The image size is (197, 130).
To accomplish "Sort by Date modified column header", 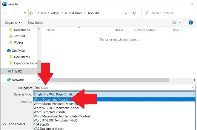I will pyautogui.click(x=145, y=30).
